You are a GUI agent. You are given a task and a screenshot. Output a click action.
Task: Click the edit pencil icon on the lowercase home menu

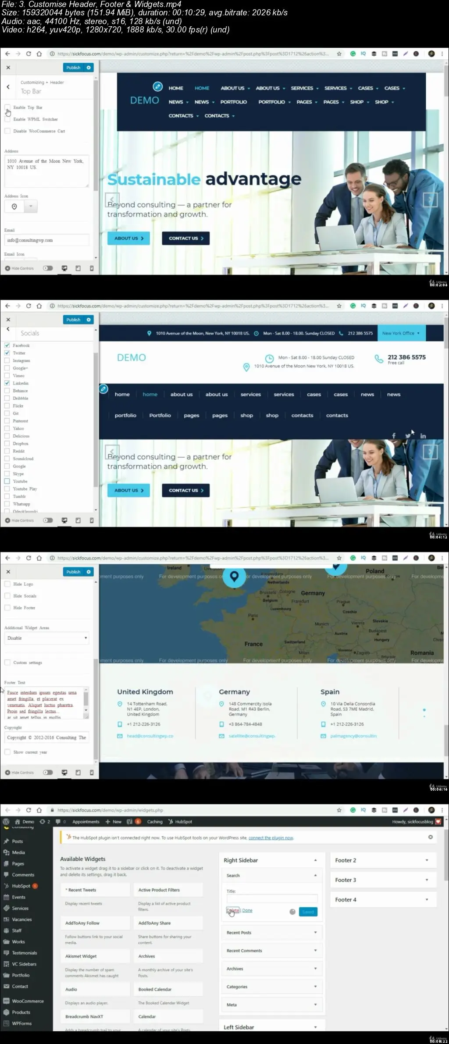pyautogui.click(x=103, y=388)
